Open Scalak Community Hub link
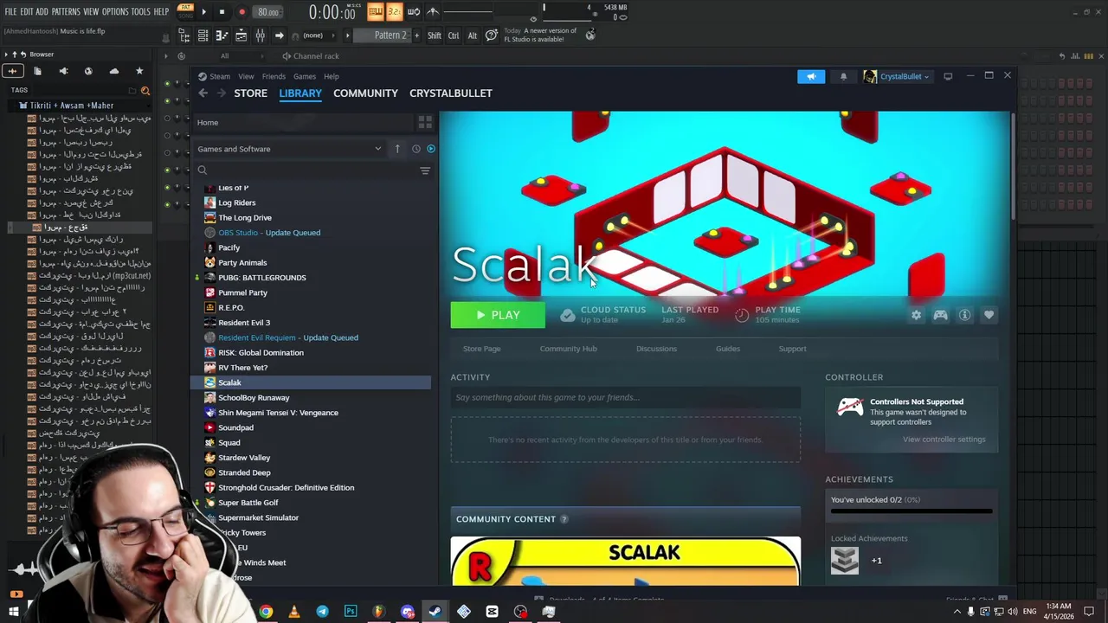Viewport: 1108px width, 623px height. tap(568, 349)
